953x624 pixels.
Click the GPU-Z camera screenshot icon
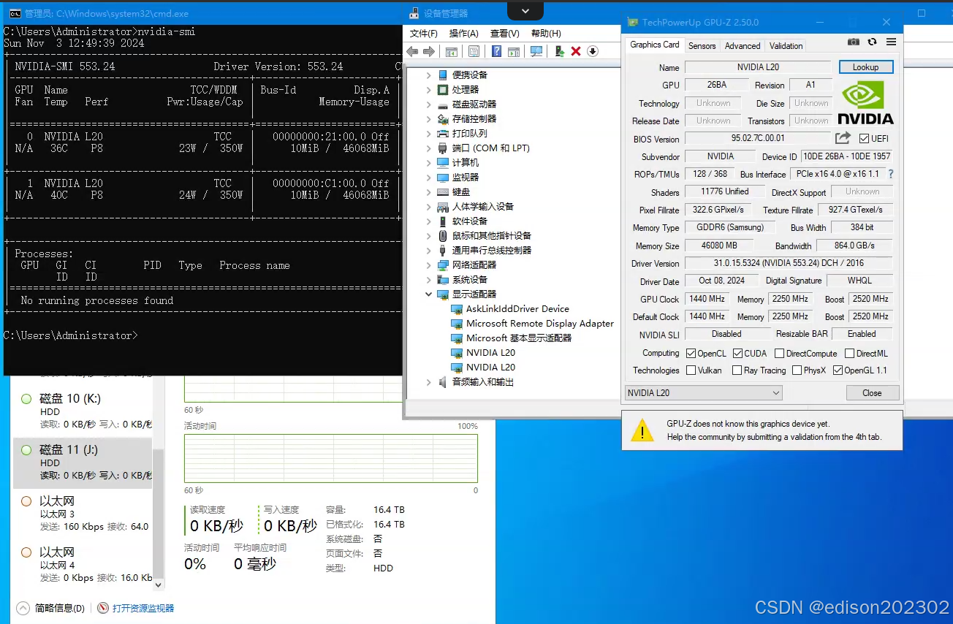click(853, 42)
